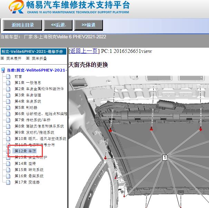Click the page icon next to 第1章

tap(8, 83)
